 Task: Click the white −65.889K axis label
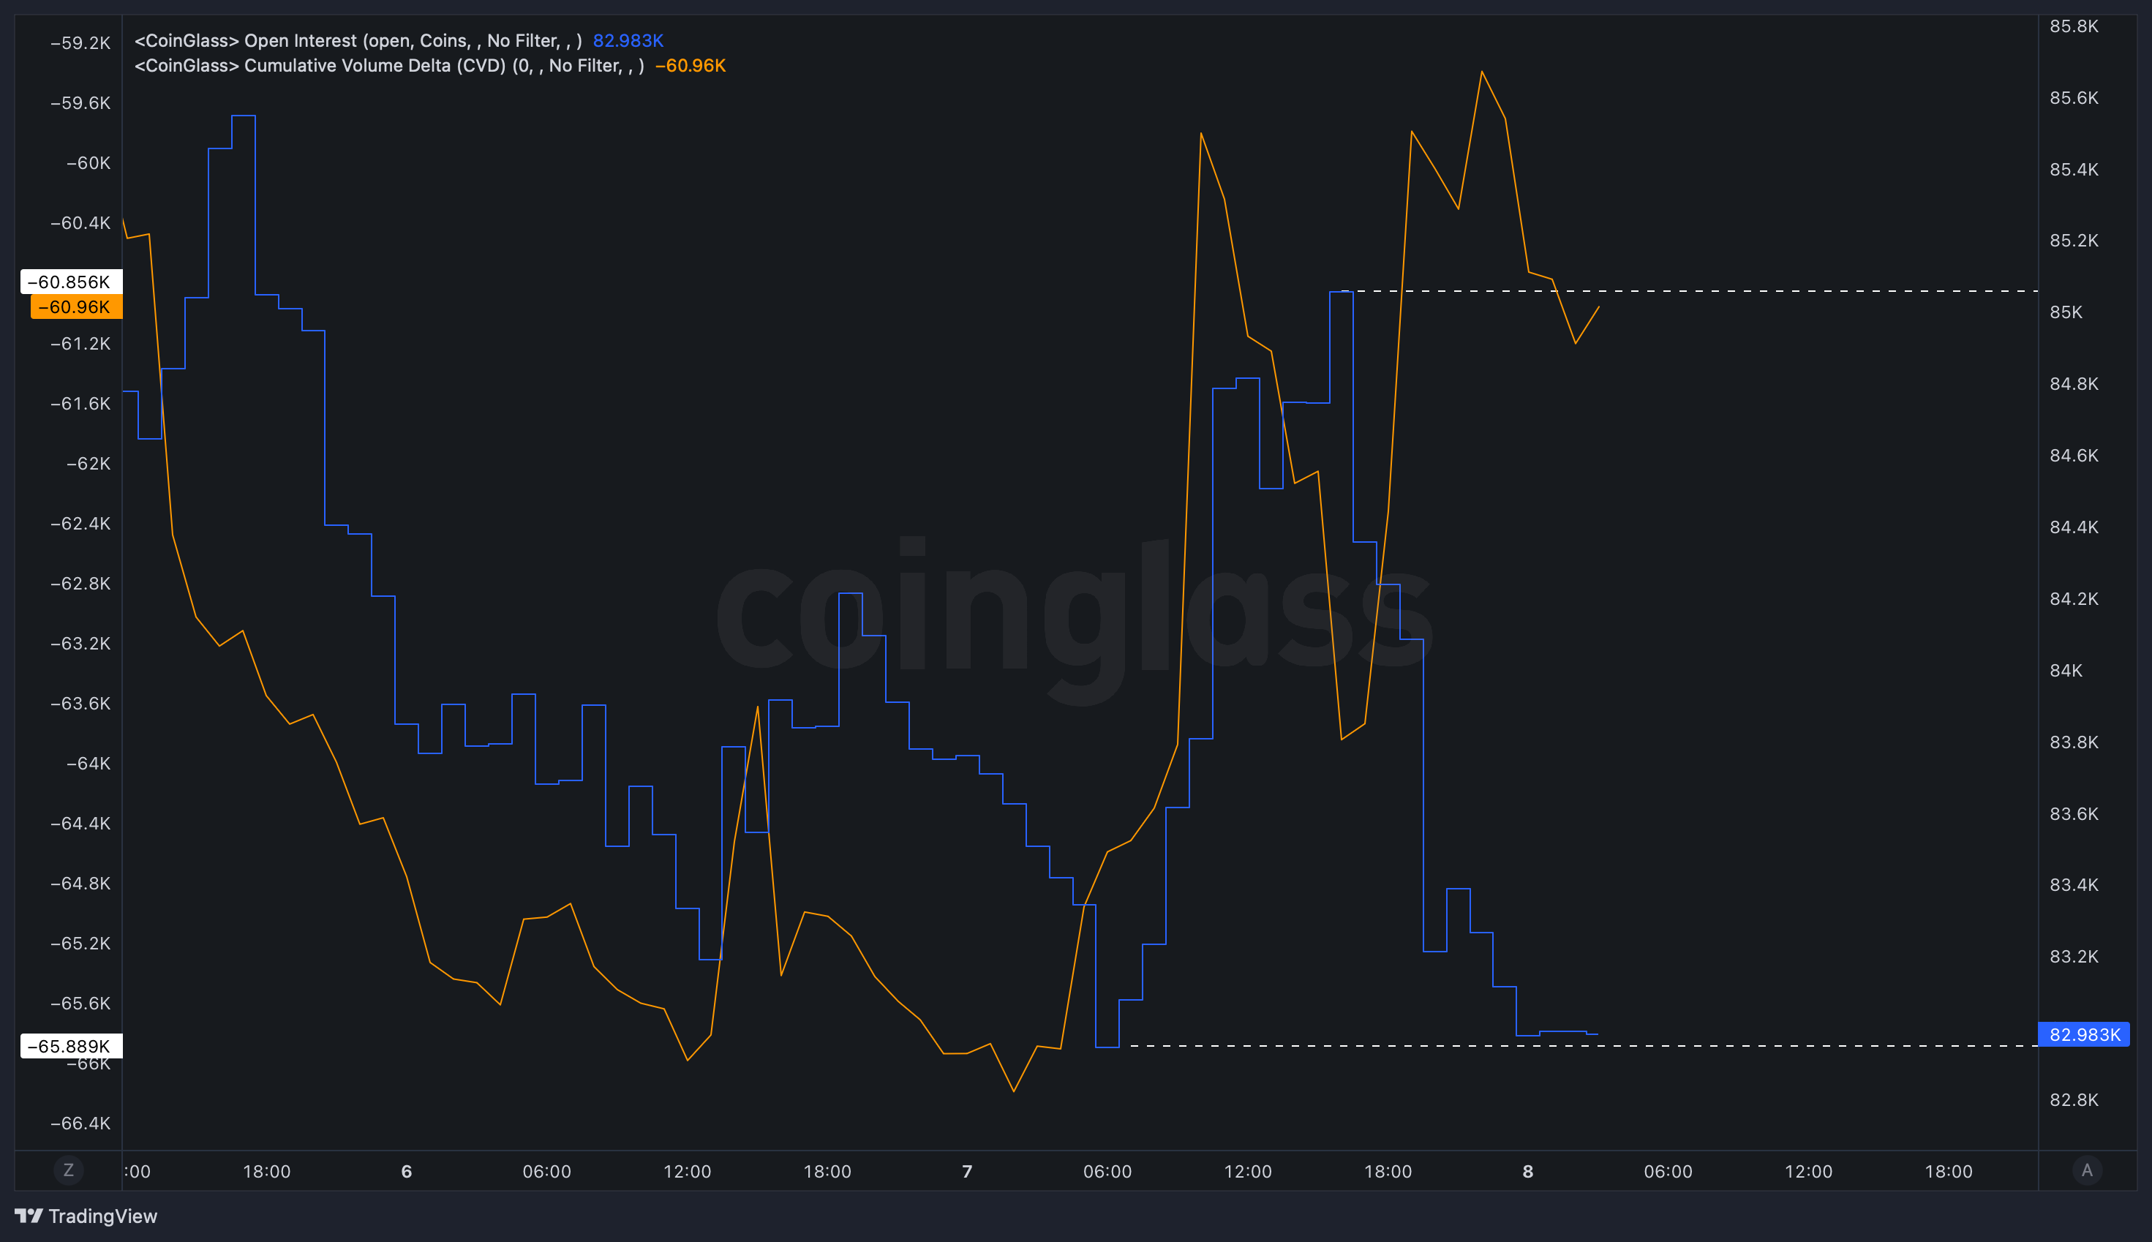click(71, 1046)
